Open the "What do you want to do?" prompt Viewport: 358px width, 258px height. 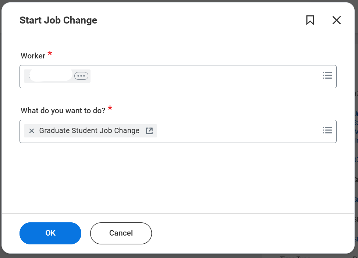coord(327,130)
